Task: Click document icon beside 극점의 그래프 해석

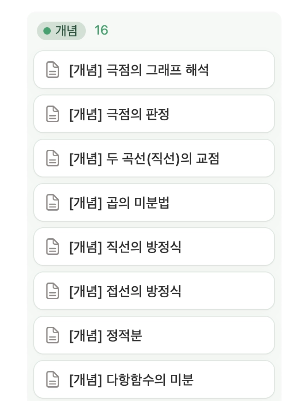Action: (x=53, y=70)
